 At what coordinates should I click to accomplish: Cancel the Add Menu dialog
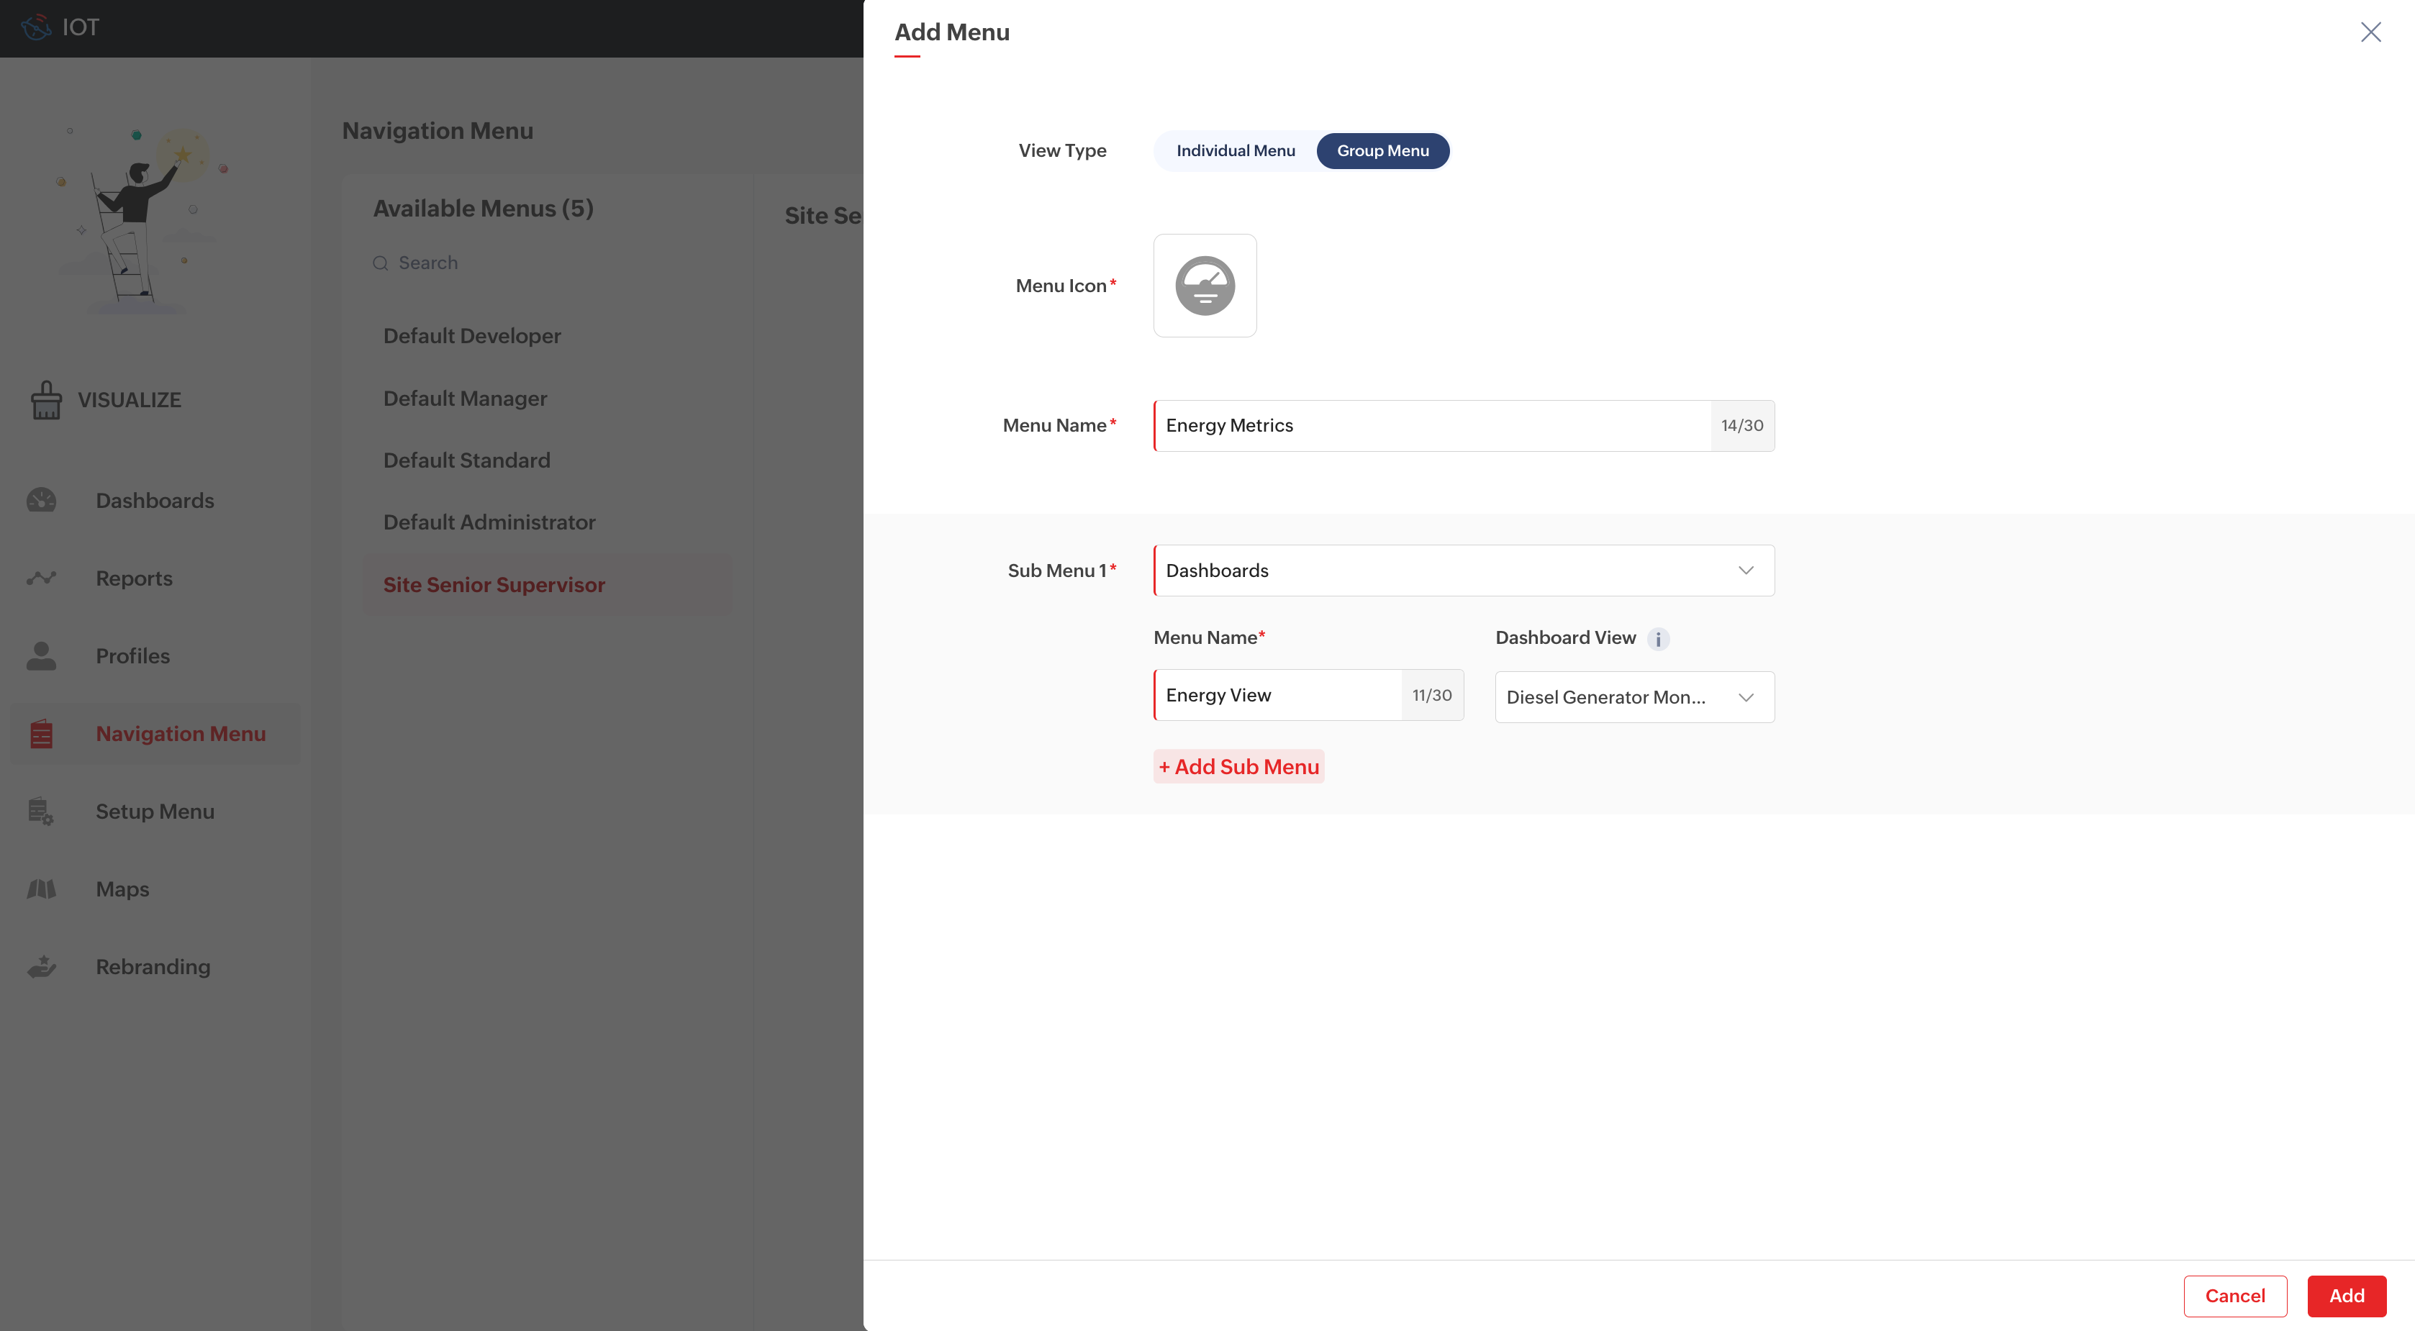pyautogui.click(x=2234, y=1295)
